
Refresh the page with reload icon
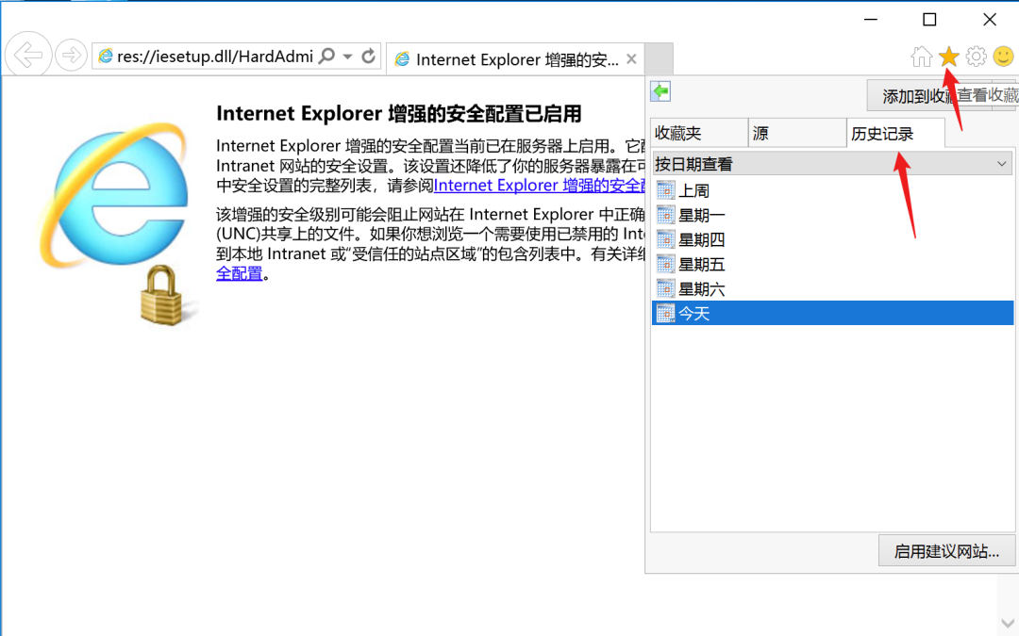coord(369,56)
